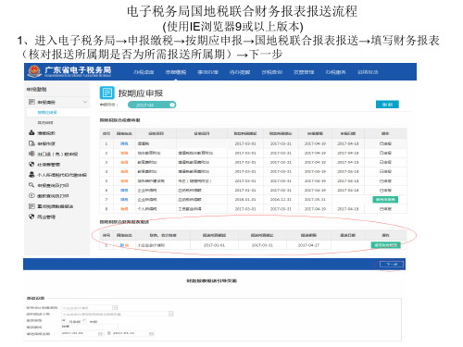Open the 申报作废 document icon
The height and width of the screenshot is (347, 463).
[31, 143]
